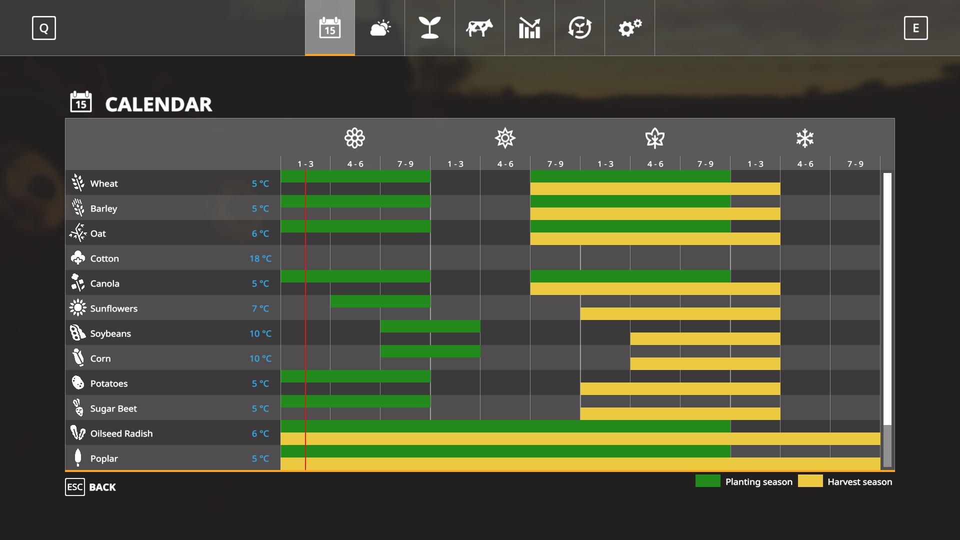Open the animals cow tab
The image size is (960, 540).
[x=479, y=28]
